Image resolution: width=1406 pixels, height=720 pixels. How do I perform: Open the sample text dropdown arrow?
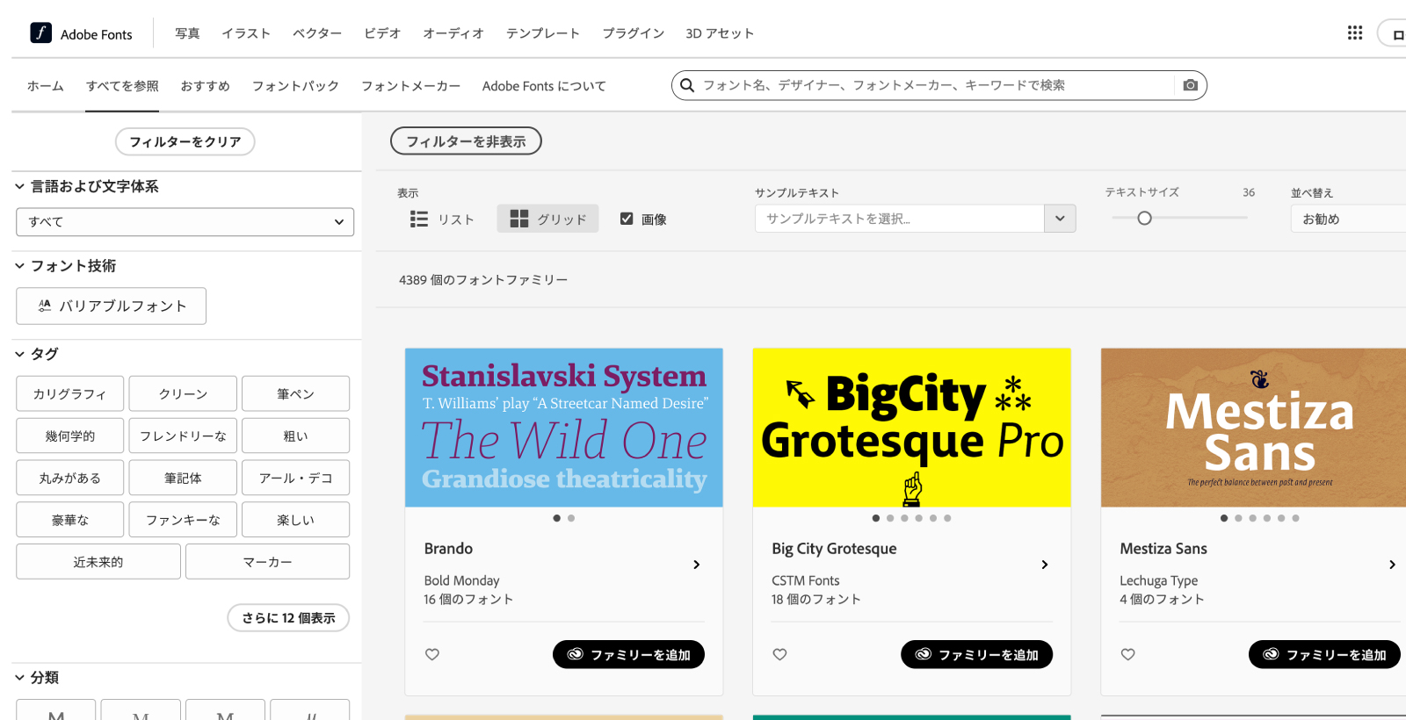click(1060, 219)
